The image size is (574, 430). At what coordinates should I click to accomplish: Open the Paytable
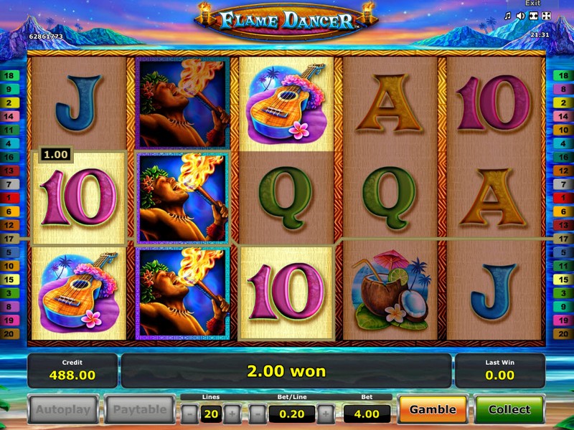(x=139, y=409)
